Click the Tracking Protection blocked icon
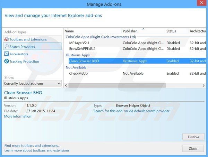 7,61
